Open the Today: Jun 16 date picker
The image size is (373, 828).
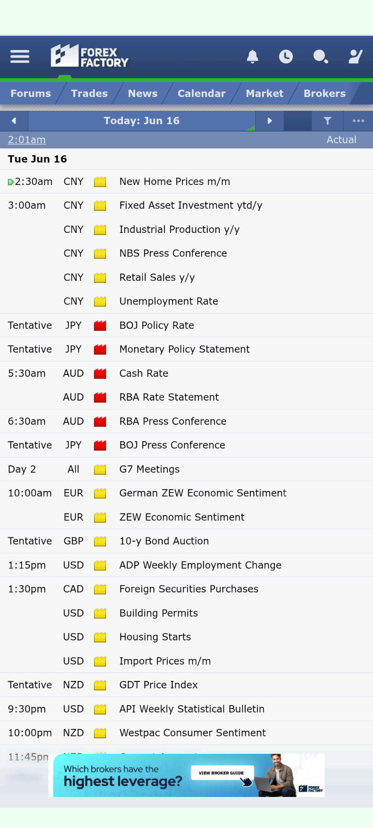coord(142,121)
